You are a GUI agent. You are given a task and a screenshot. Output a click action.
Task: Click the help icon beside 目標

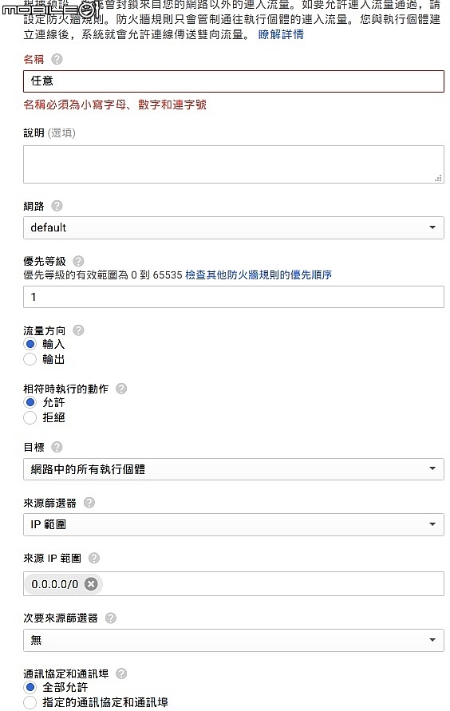(x=57, y=447)
